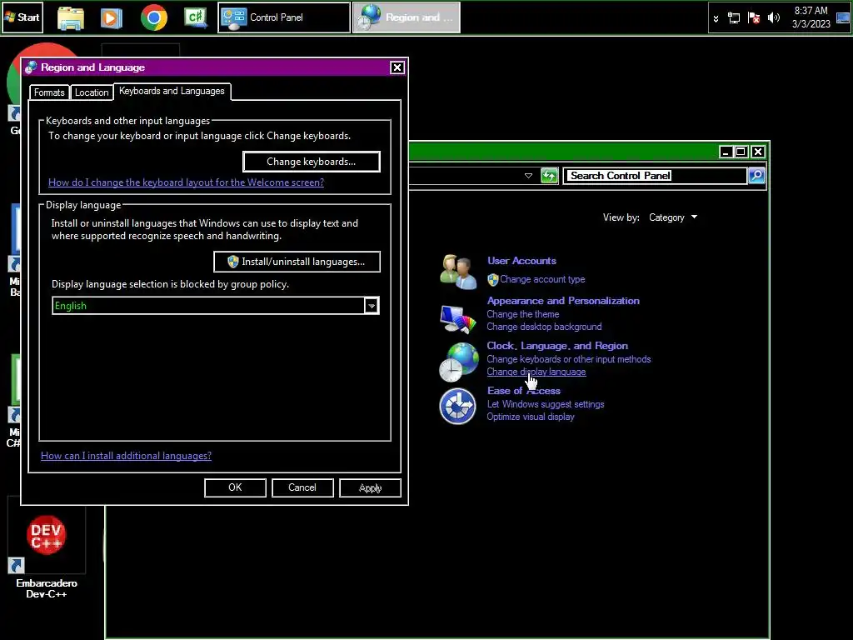This screenshot has width=853, height=640.
Task: Click Install/uninstall languages button
Action: (x=297, y=262)
